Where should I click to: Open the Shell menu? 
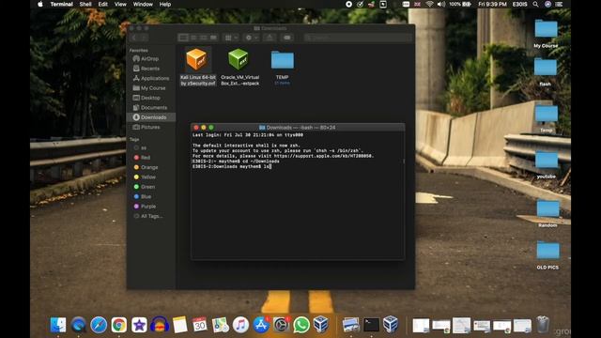pyautogui.click(x=85, y=4)
